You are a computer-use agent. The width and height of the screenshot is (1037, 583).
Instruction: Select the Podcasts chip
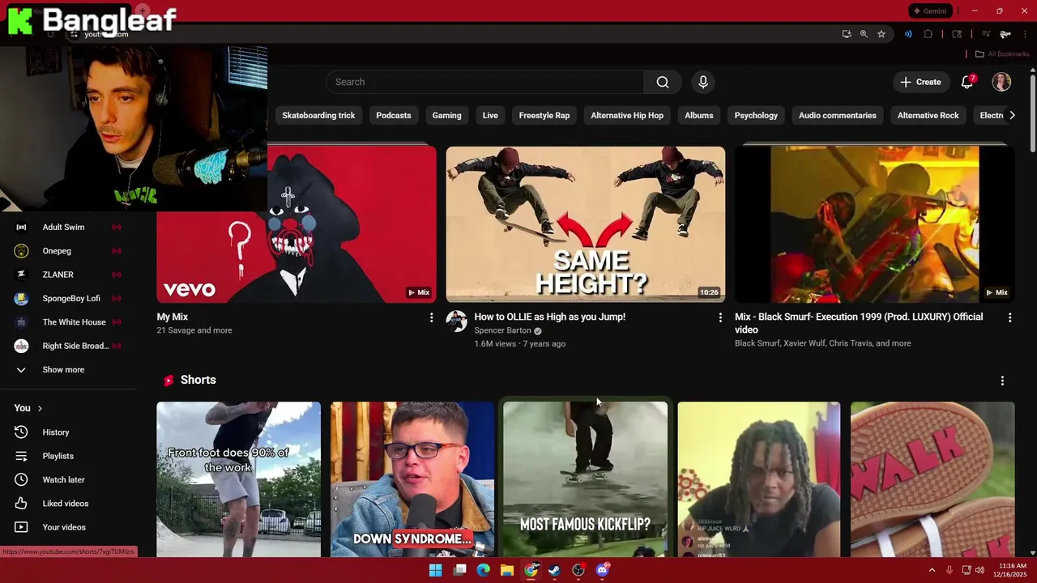(x=394, y=115)
